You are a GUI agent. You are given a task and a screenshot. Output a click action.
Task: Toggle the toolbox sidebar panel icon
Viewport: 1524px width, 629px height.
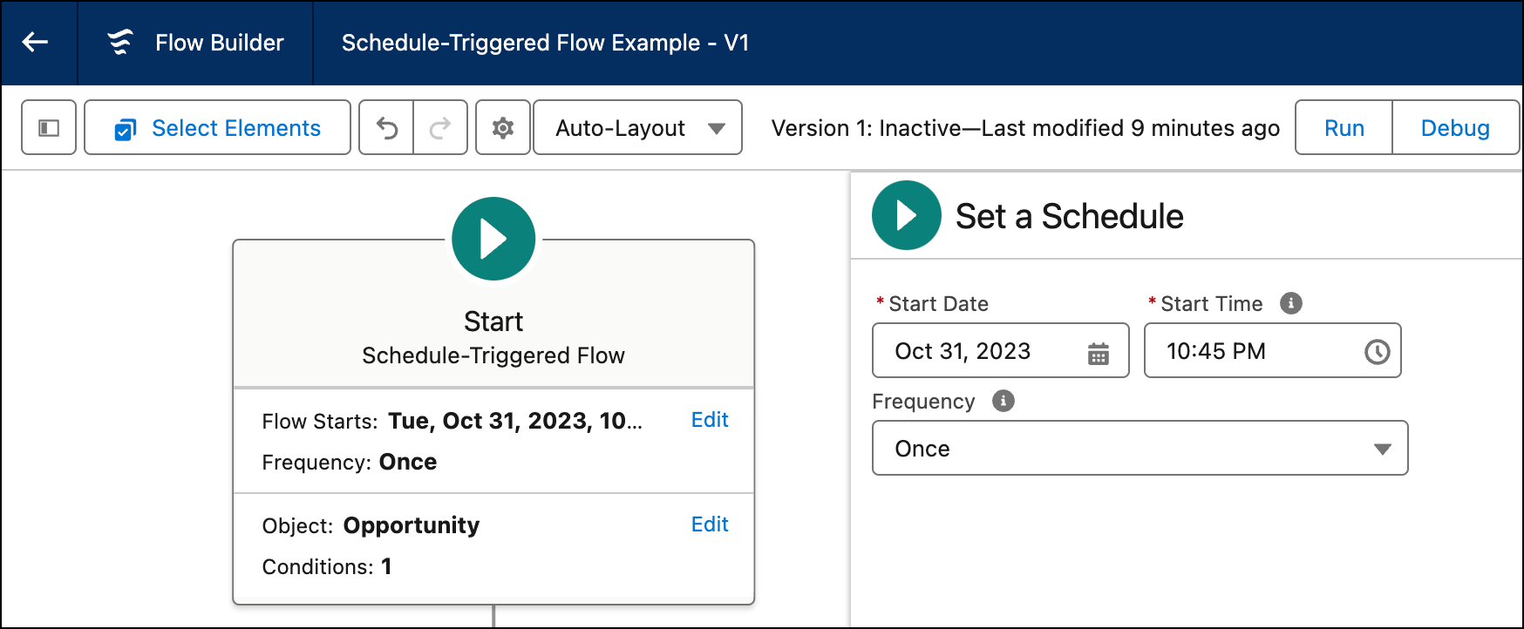click(49, 128)
